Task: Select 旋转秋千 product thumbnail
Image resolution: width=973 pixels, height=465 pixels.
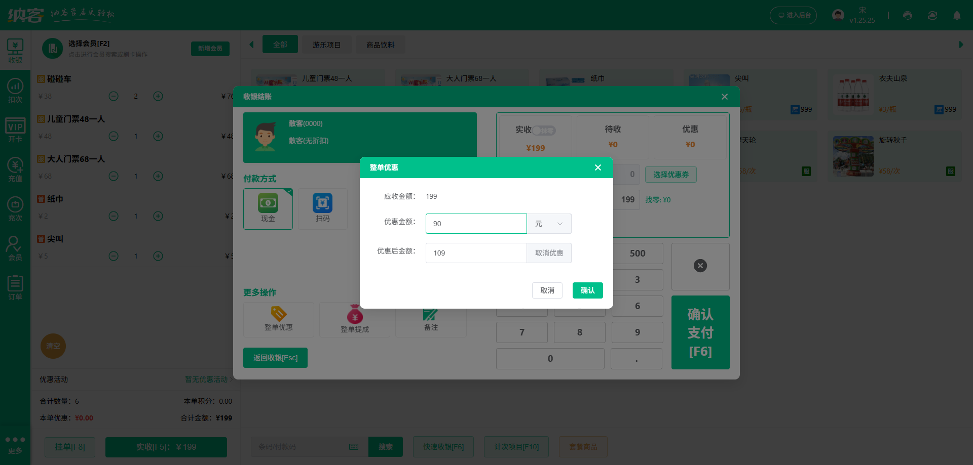Action: click(853, 156)
